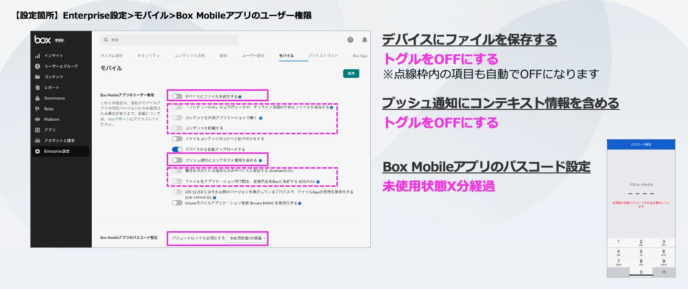The height and width of the screenshot is (289, 688).
Task: Click Box Mobileアプリのパスコード設定 section label
Action: [x=129, y=237]
